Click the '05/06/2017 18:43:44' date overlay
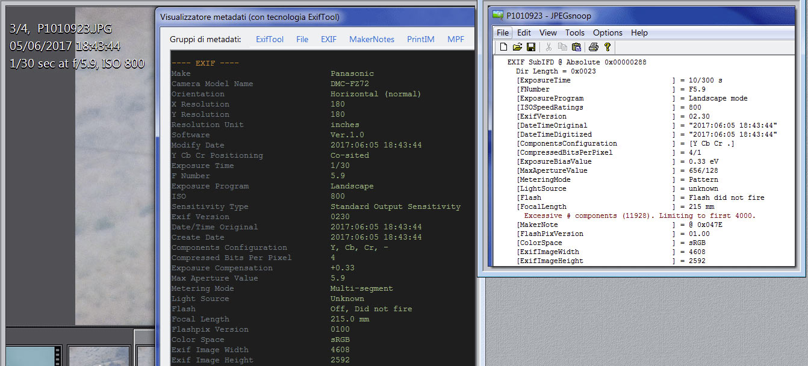This screenshot has width=808, height=366. pos(65,46)
